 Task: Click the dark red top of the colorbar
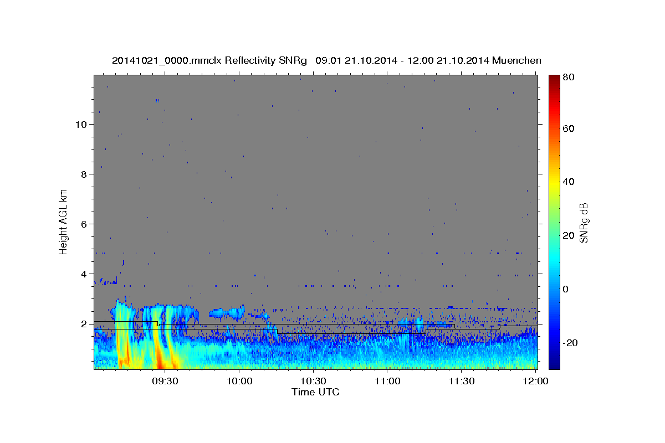[554, 79]
